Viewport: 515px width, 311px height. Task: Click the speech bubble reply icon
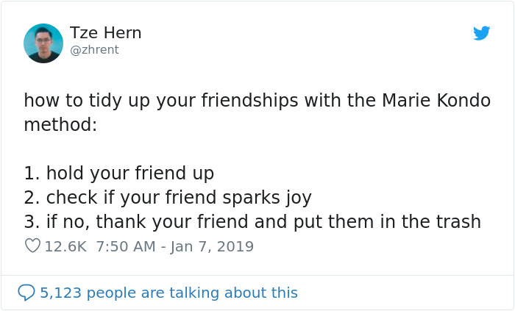[26, 293]
